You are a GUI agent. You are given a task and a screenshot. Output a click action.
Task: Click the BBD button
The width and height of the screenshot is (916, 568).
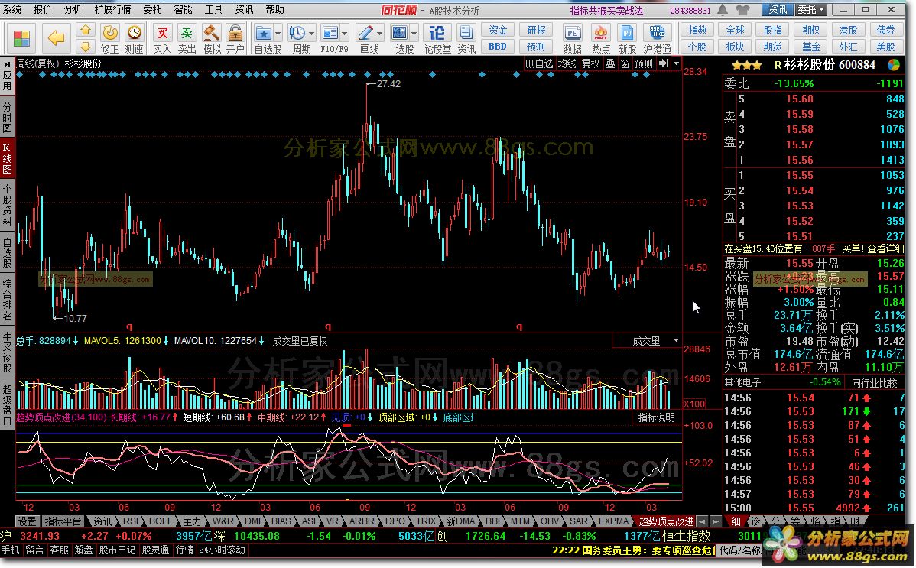498,46
